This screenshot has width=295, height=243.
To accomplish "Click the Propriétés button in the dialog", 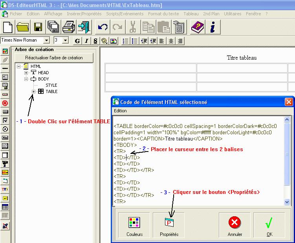I will pos(169,226).
